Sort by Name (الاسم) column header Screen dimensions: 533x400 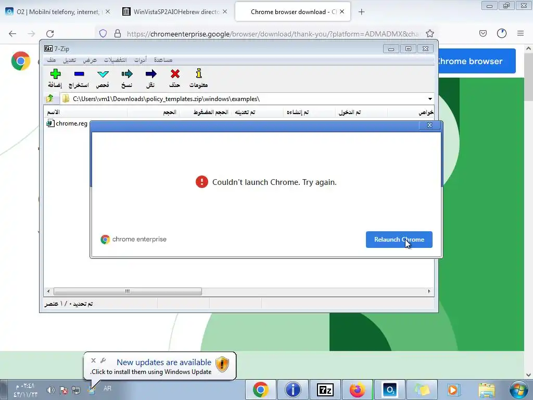[x=86, y=113]
